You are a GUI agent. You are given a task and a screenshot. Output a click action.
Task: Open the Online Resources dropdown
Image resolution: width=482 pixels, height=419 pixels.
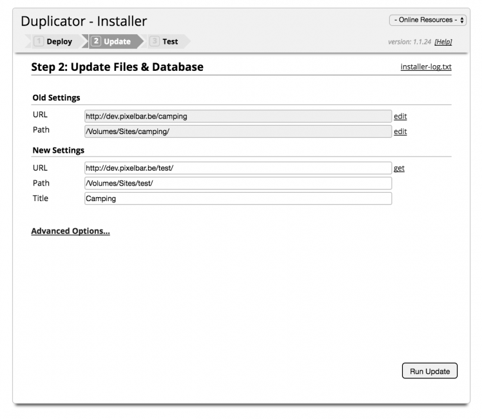[428, 20]
